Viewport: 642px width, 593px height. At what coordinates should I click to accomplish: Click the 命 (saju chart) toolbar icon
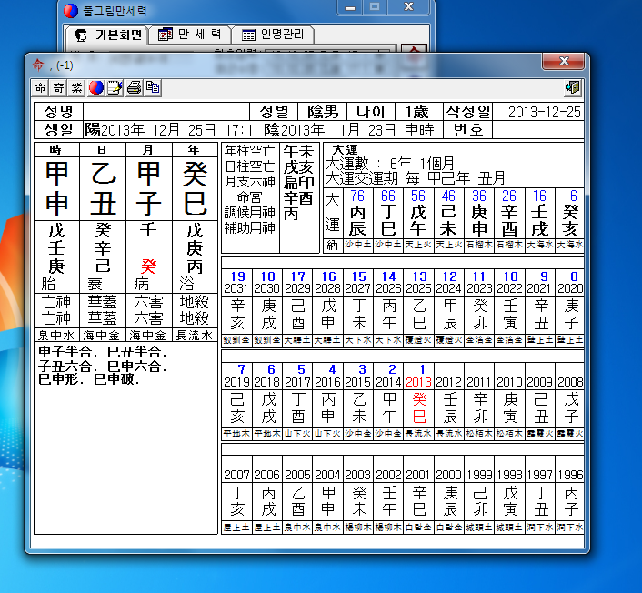41,88
